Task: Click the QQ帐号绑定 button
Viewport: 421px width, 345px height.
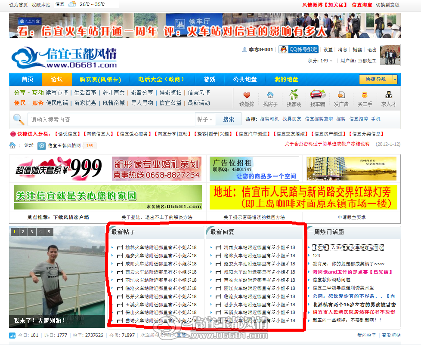Action: [x=299, y=49]
